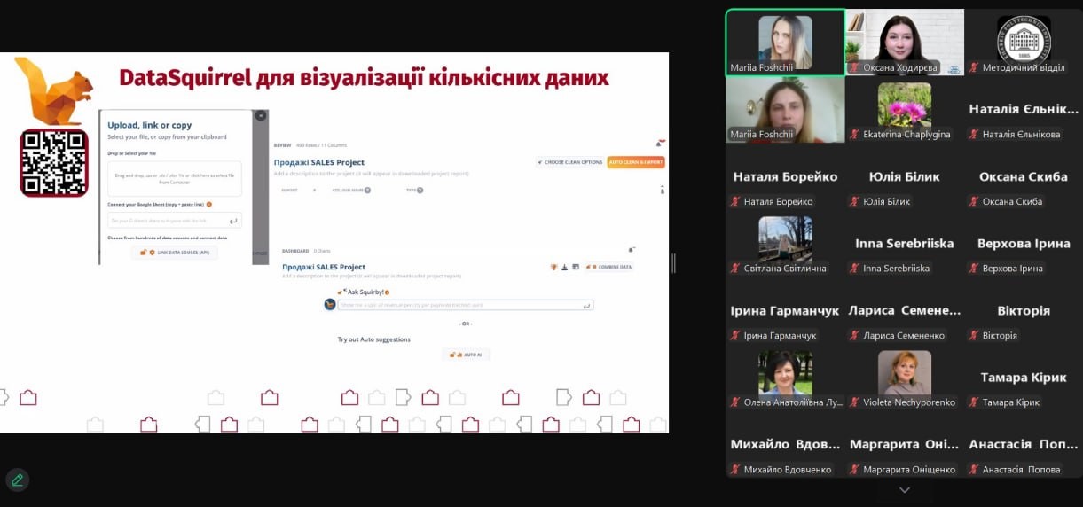Screen dimensions: 1083x507
Task: Click muted mic icon of Світлана Світлична
Action: [735, 269]
